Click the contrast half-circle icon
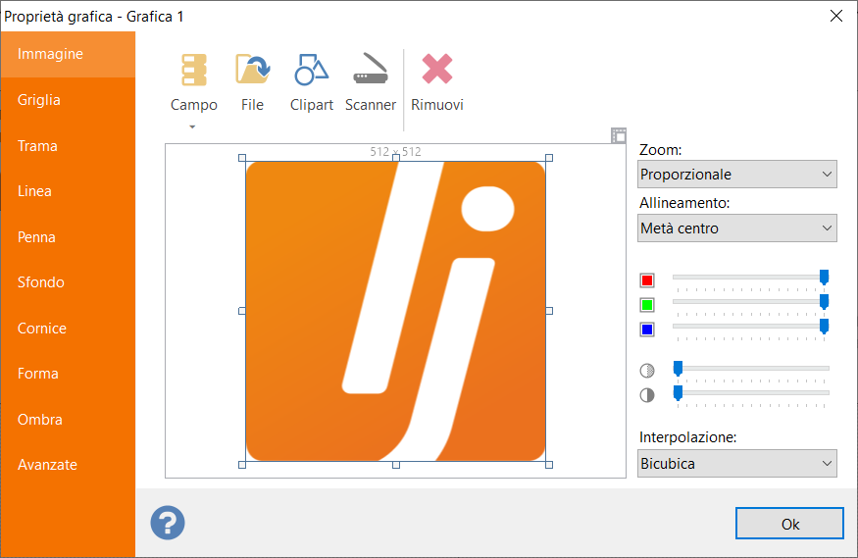Screen dimensions: 858x558 coord(647,395)
